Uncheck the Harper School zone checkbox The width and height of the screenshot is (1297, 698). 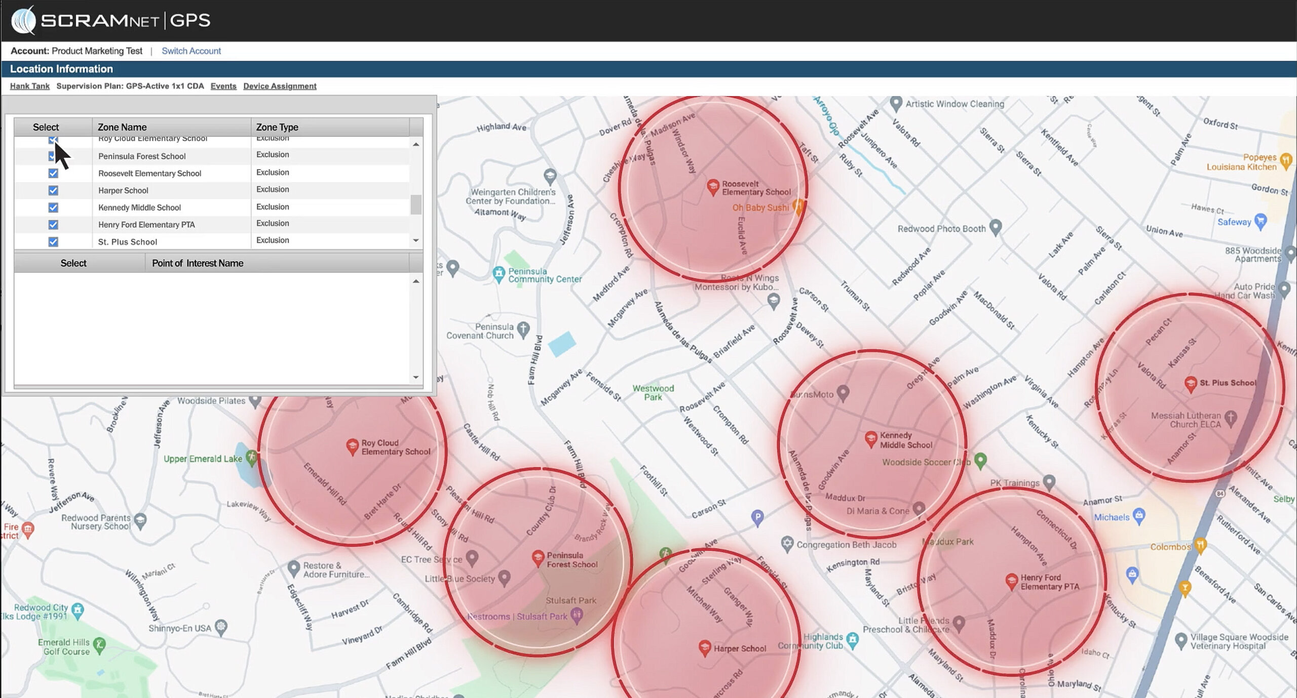pos(53,190)
